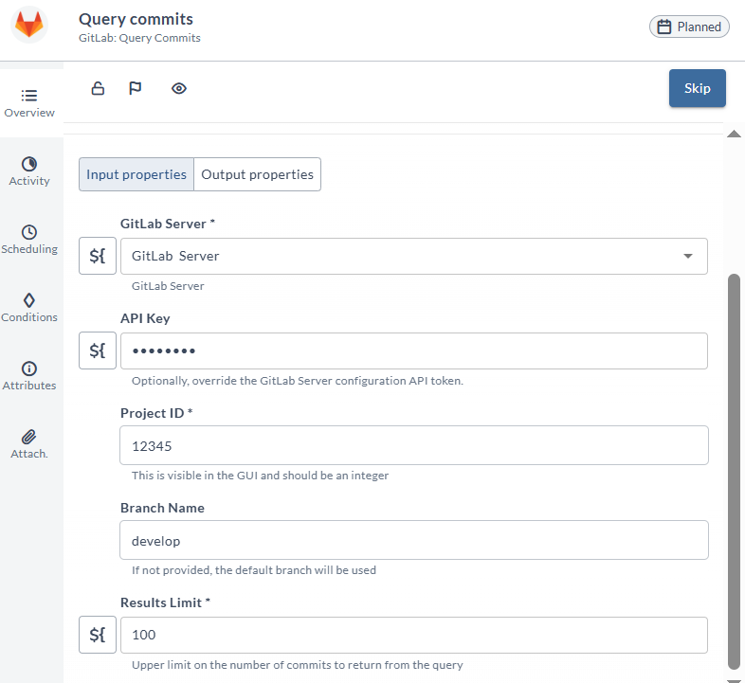This screenshot has width=745, height=683.
Task: Click the Project ID field with 12345
Action: 414,445
